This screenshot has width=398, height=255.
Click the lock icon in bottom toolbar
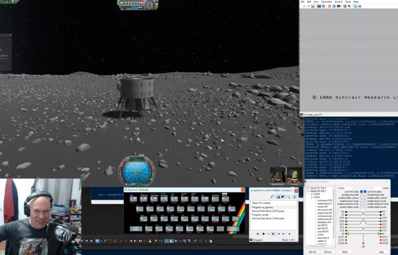click(x=150, y=241)
